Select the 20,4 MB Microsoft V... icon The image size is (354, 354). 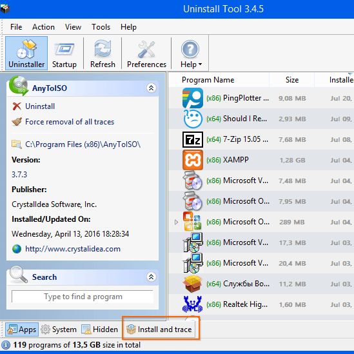(193, 263)
